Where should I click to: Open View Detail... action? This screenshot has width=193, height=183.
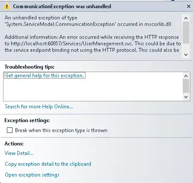click(x=19, y=153)
